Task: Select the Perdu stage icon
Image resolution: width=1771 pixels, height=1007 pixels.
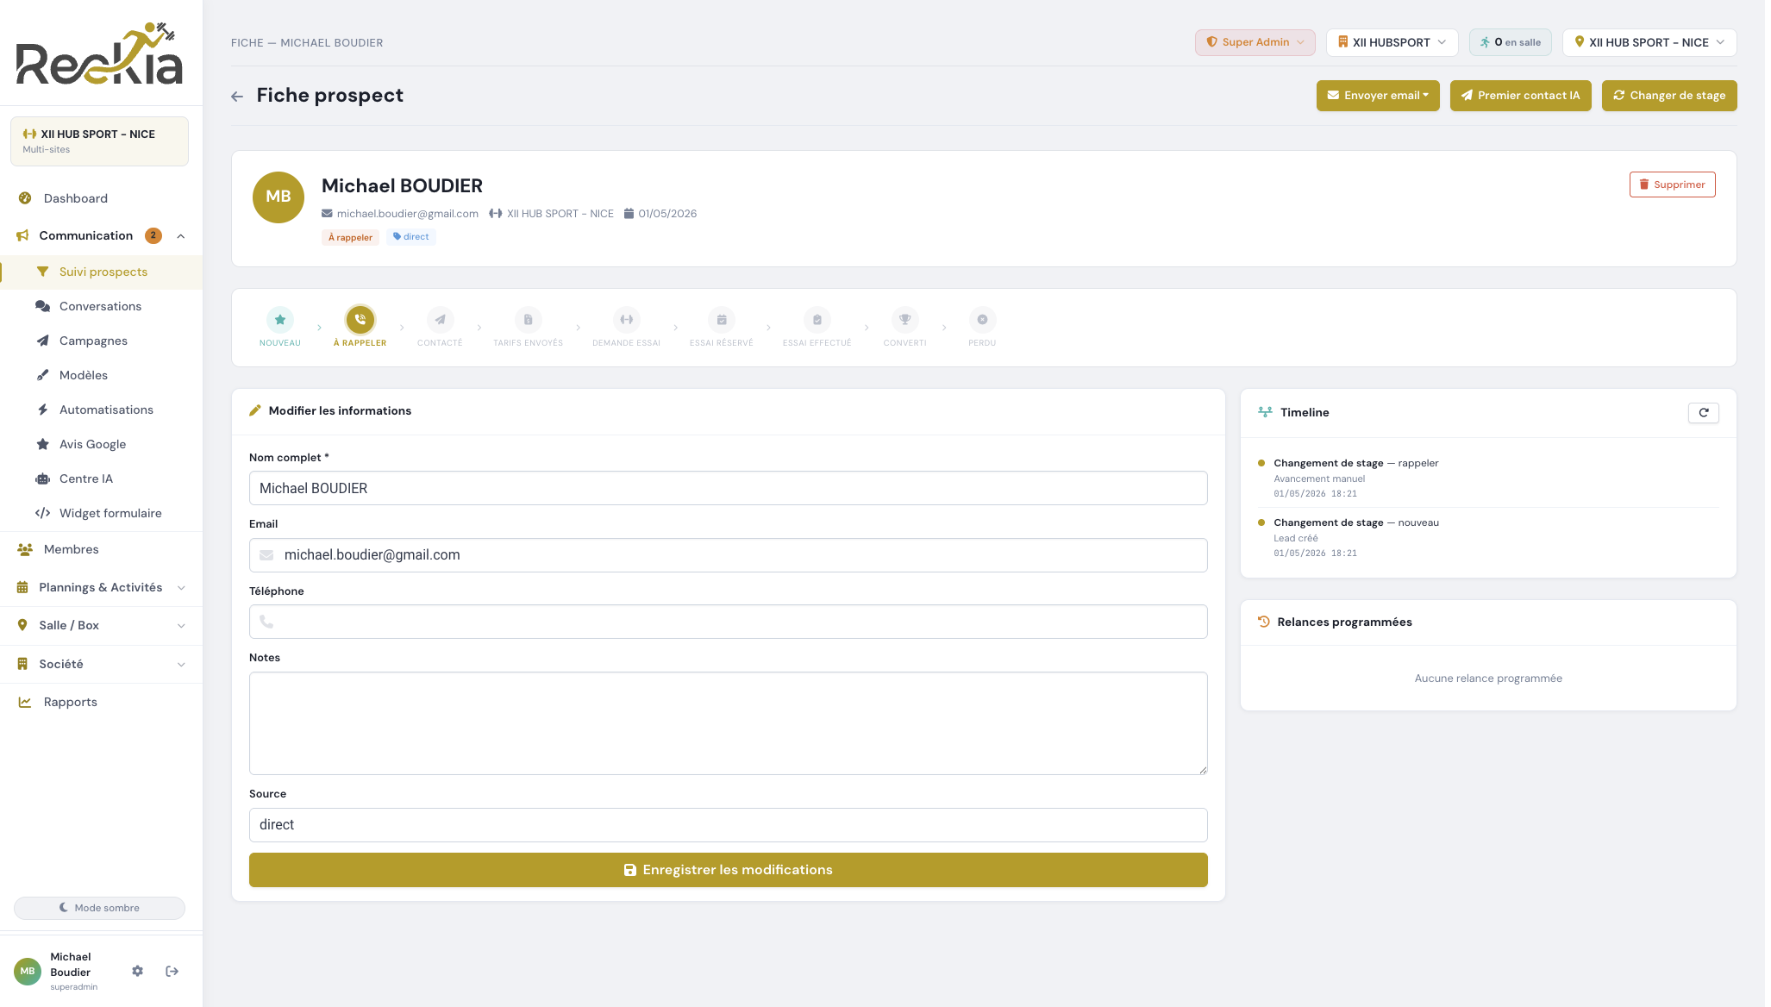Action: click(982, 320)
